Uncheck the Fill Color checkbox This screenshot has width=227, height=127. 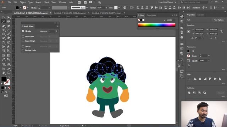23,31
